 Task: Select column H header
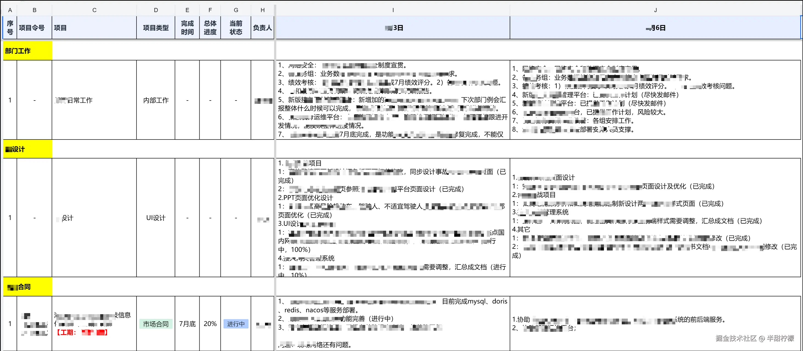pyautogui.click(x=263, y=10)
